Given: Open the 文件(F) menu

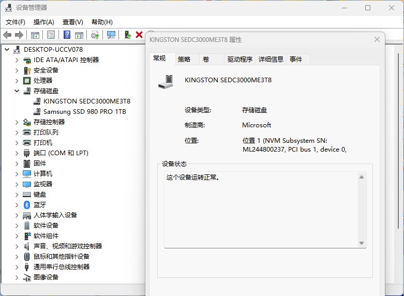Looking at the screenshot, I should (x=16, y=22).
